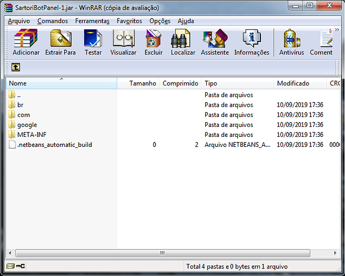
Task: Open the Ferramentas menu
Action: pyautogui.click(x=92, y=21)
